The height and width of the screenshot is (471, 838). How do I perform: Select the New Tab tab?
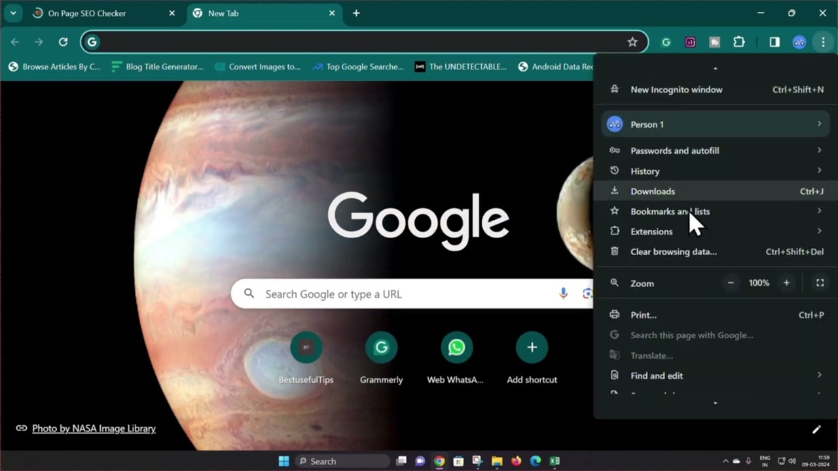[264, 13]
